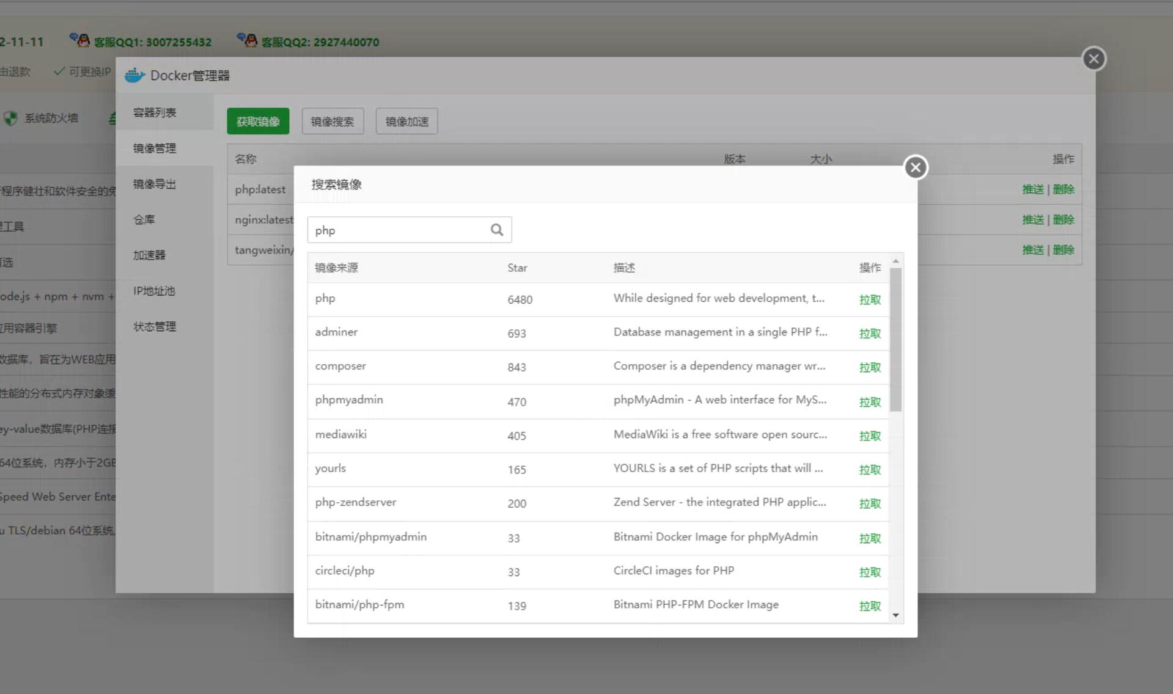Click the description column header in results
The height and width of the screenshot is (694, 1173).
(x=624, y=268)
